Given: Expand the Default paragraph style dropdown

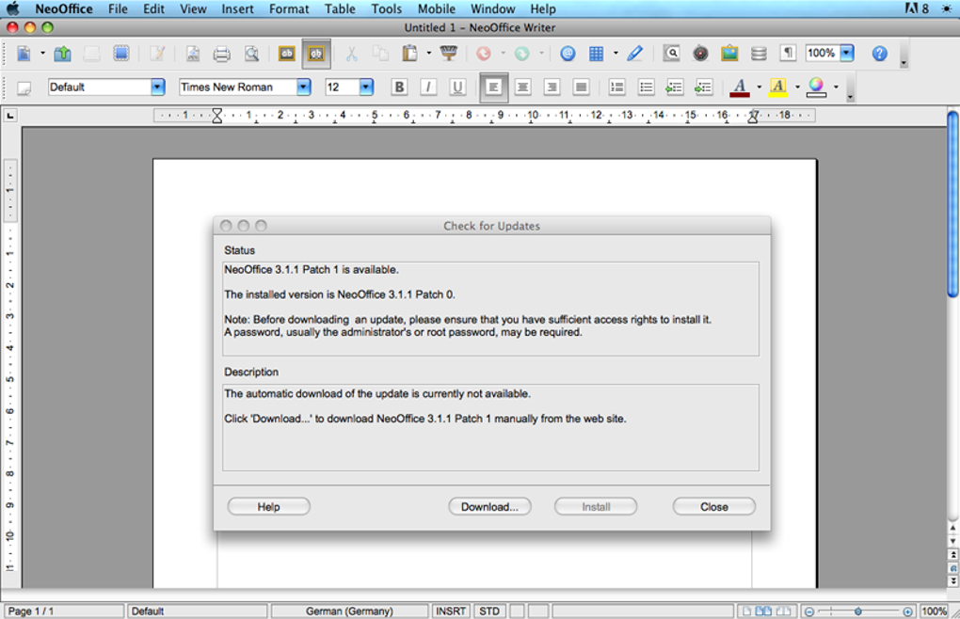Looking at the screenshot, I should coord(158,87).
